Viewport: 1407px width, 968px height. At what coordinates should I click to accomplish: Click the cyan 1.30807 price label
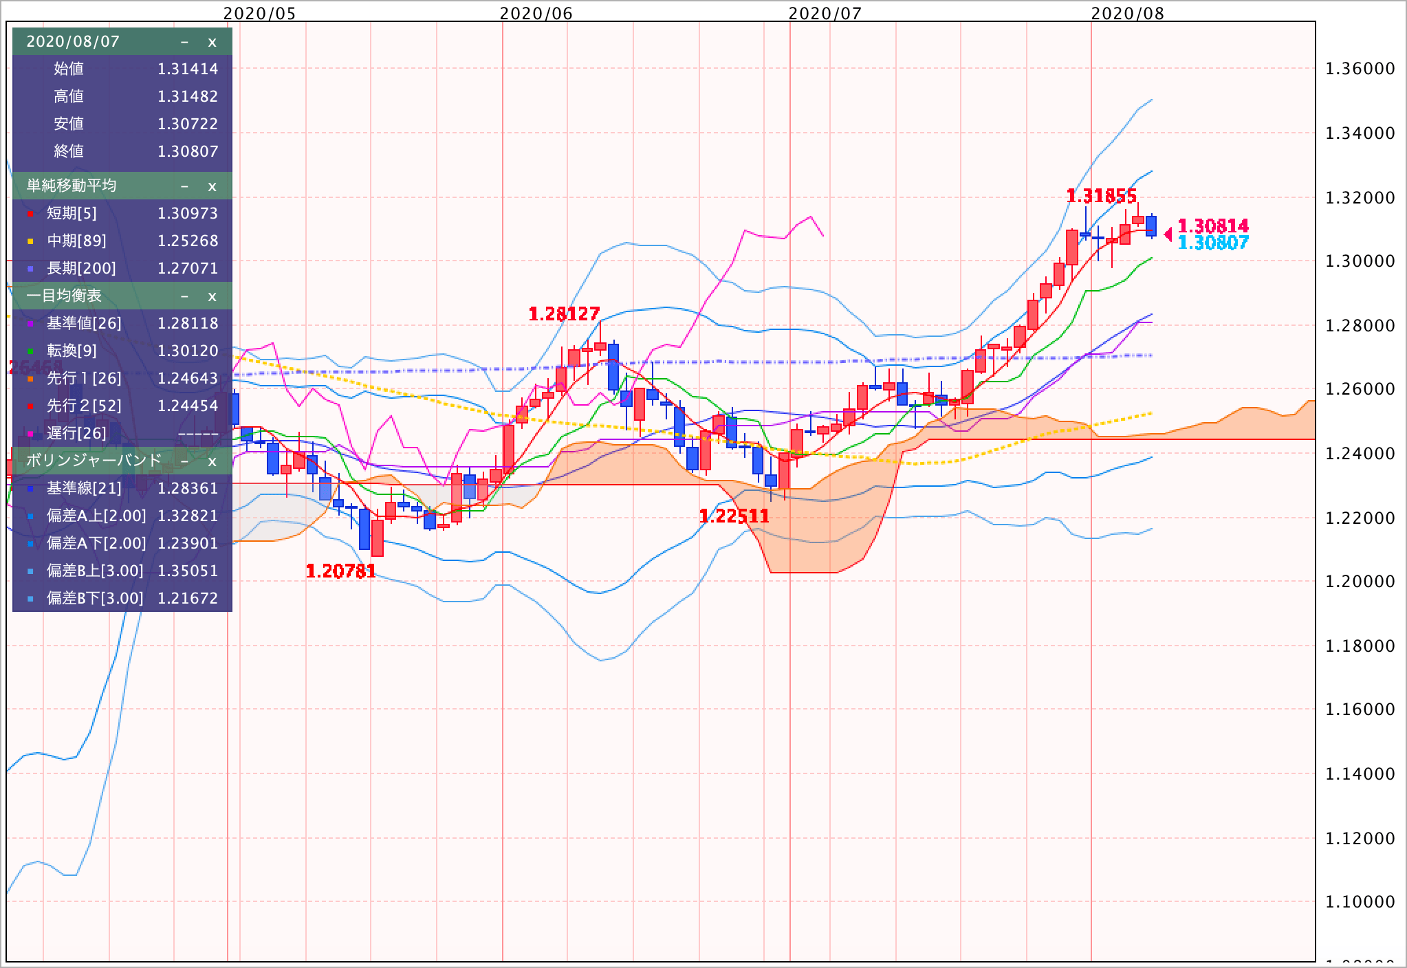click(x=1213, y=243)
